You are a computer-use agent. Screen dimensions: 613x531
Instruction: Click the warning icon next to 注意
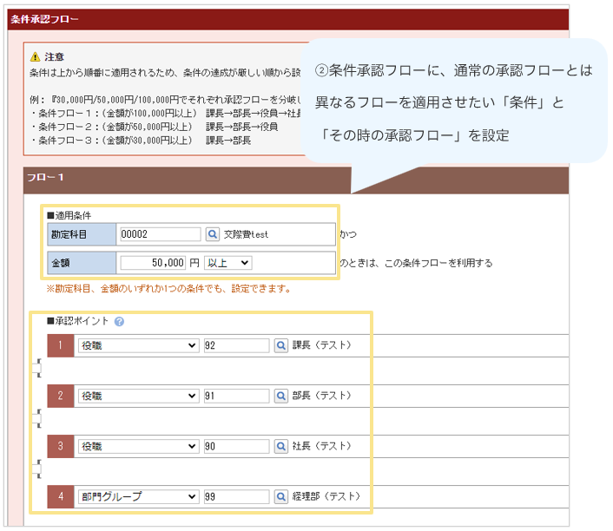click(x=35, y=56)
